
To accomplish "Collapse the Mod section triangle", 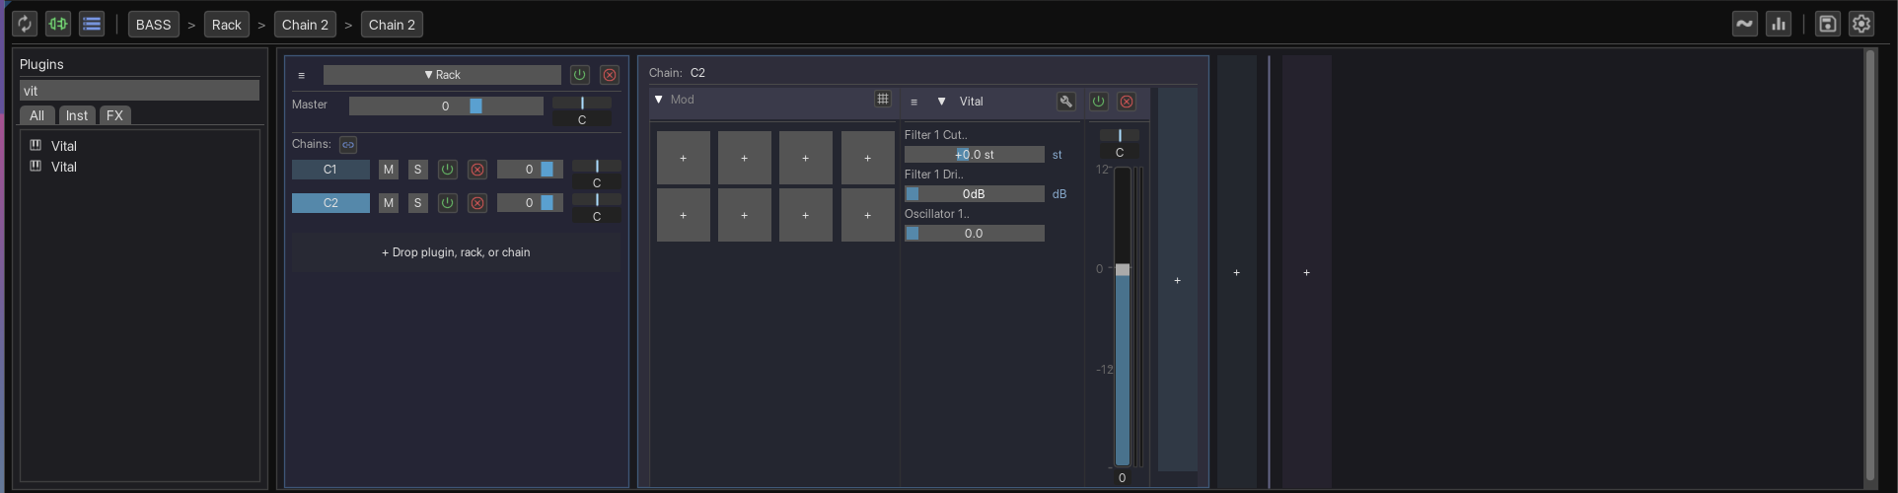I will pos(659,100).
